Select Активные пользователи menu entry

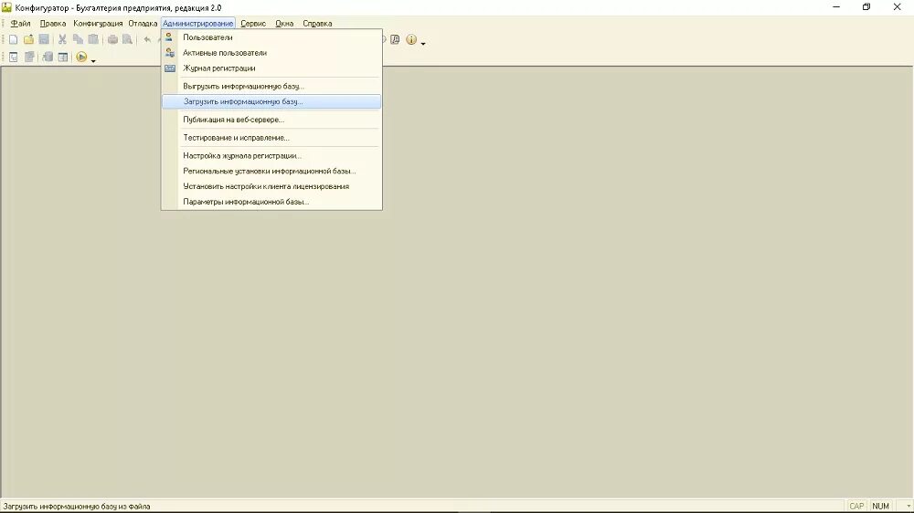(x=271, y=52)
